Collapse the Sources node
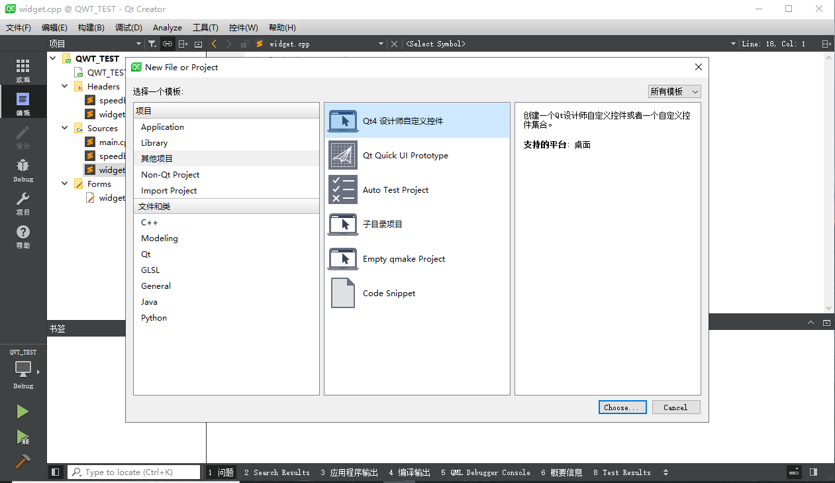The width and height of the screenshot is (835, 483). [x=64, y=128]
